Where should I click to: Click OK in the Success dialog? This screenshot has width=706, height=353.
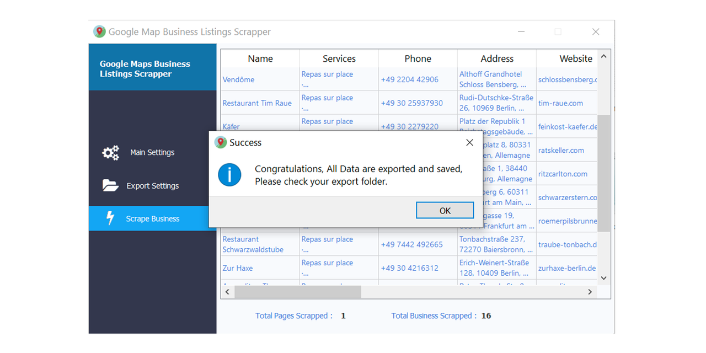pos(445,210)
